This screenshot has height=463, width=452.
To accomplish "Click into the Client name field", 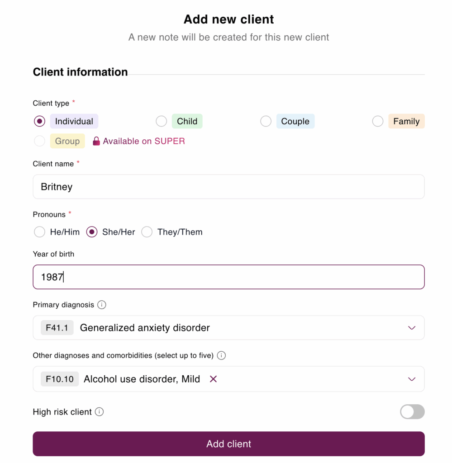I will (x=228, y=187).
